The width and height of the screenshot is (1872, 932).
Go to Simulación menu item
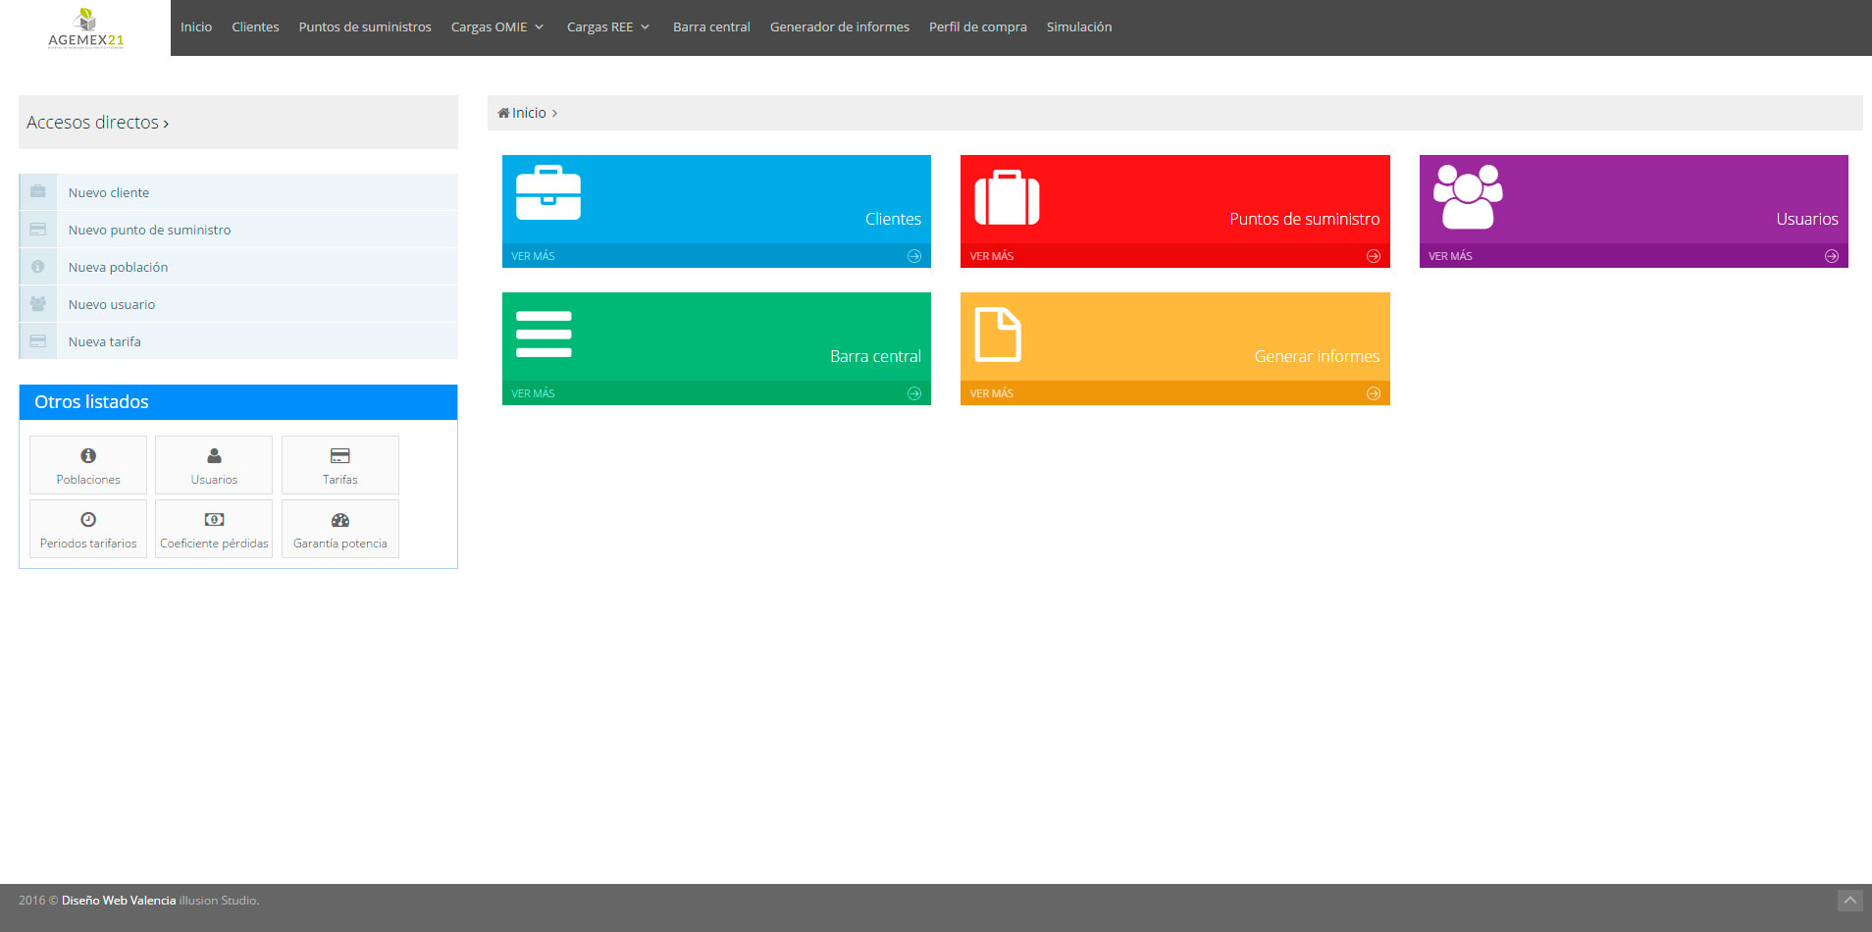click(1078, 27)
